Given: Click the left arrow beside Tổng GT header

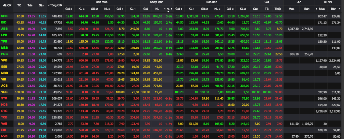Looking at the screenshot, I should [x=48, y=5].
